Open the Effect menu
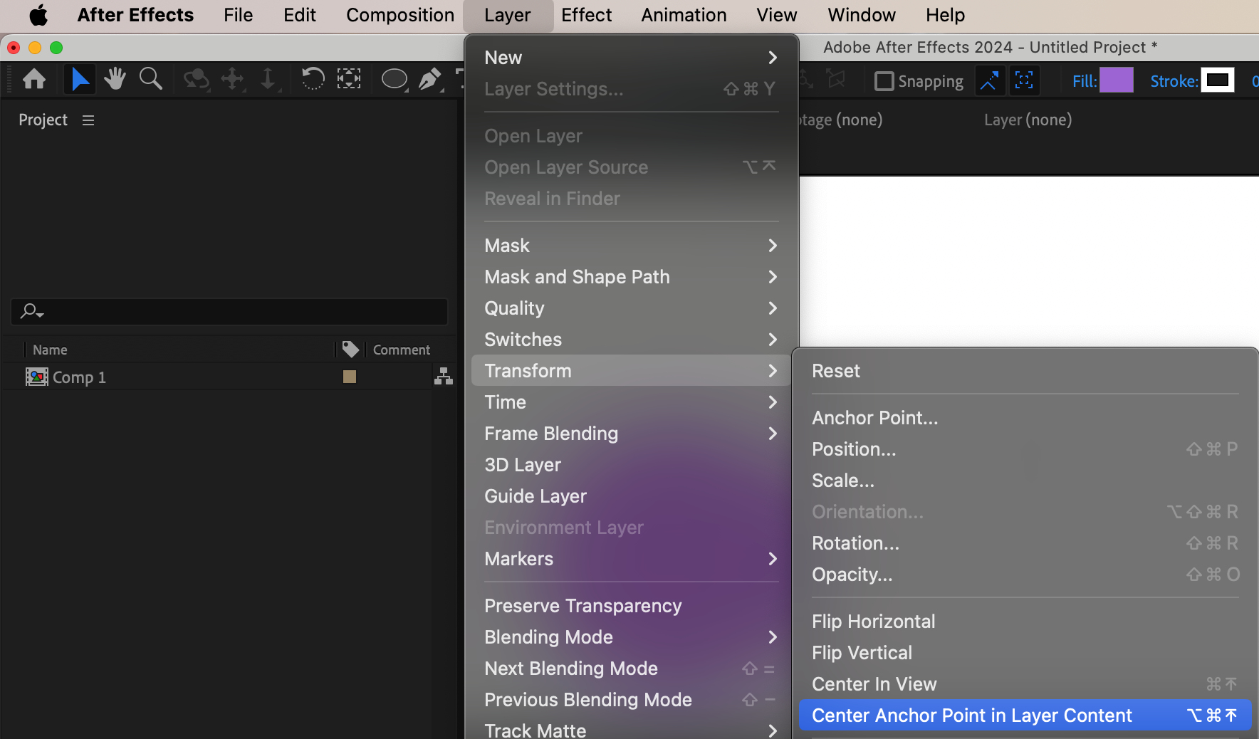Screen dimensions: 1259x739 pyautogui.click(x=586, y=15)
